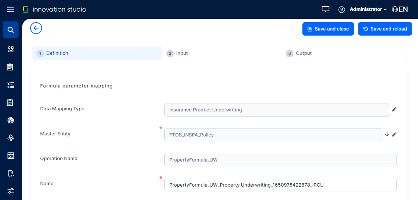The height and width of the screenshot is (200, 418).
Task: Open the EN language selector
Action: (400, 9)
